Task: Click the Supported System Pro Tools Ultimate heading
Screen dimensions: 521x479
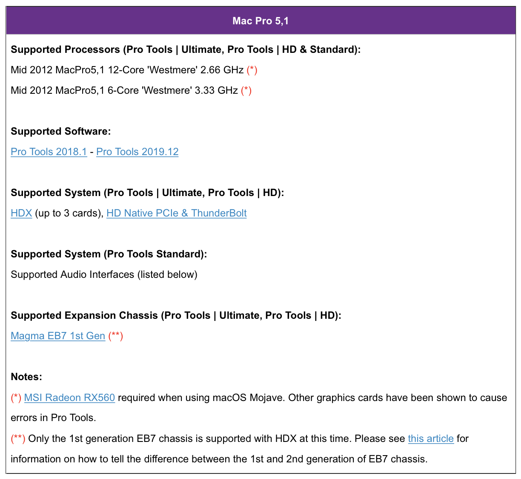Action: 147,193
